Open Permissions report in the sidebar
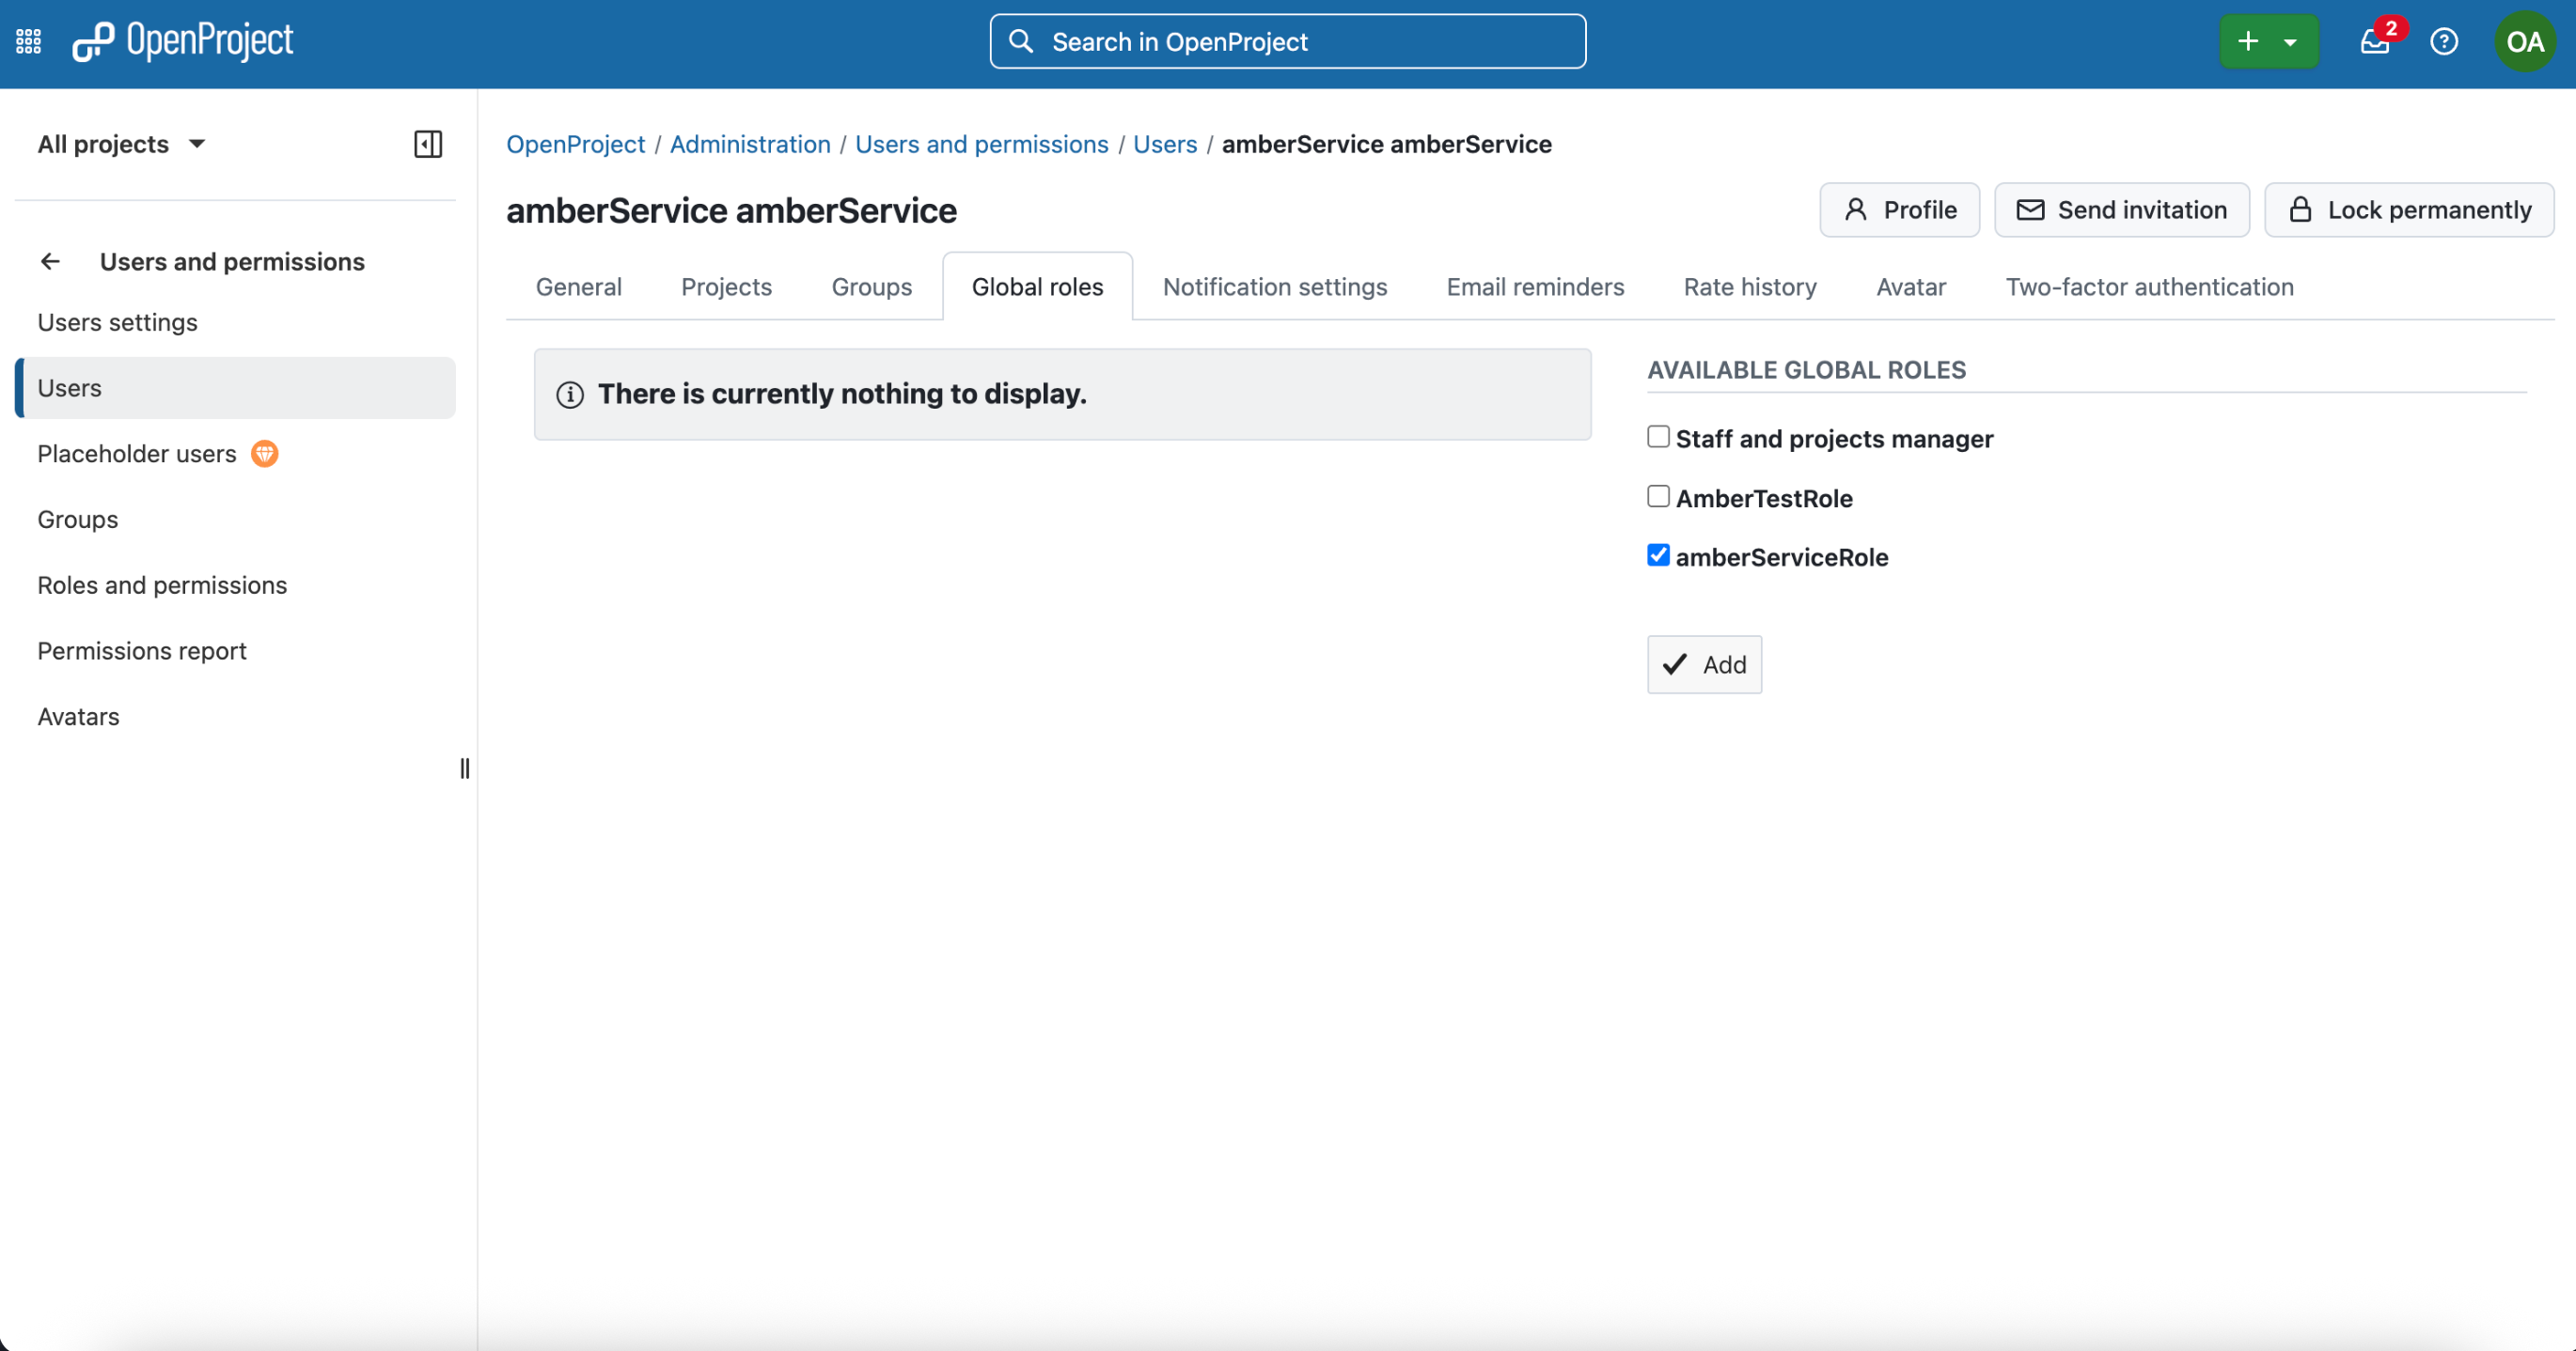Screen dimensions: 2576x1351 tap(235, 651)
